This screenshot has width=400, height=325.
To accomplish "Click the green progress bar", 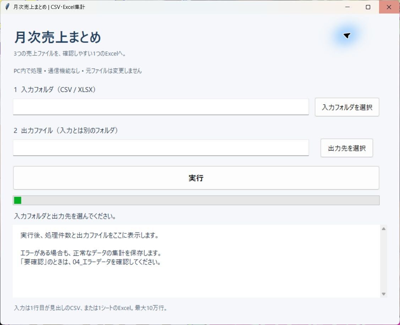I will coord(196,200).
